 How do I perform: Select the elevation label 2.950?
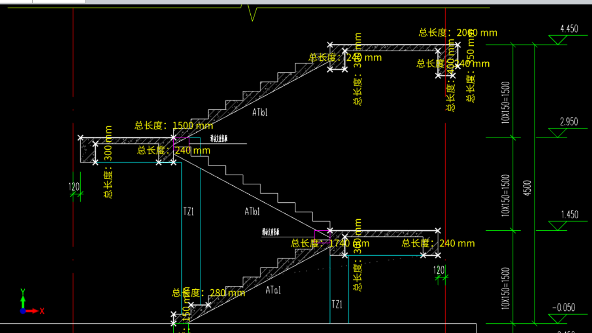[569, 122]
